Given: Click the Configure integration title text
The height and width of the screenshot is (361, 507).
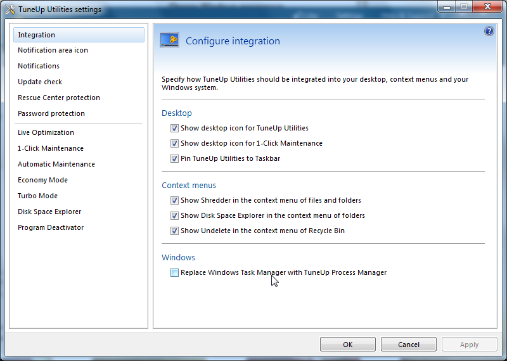Looking at the screenshot, I should [233, 41].
